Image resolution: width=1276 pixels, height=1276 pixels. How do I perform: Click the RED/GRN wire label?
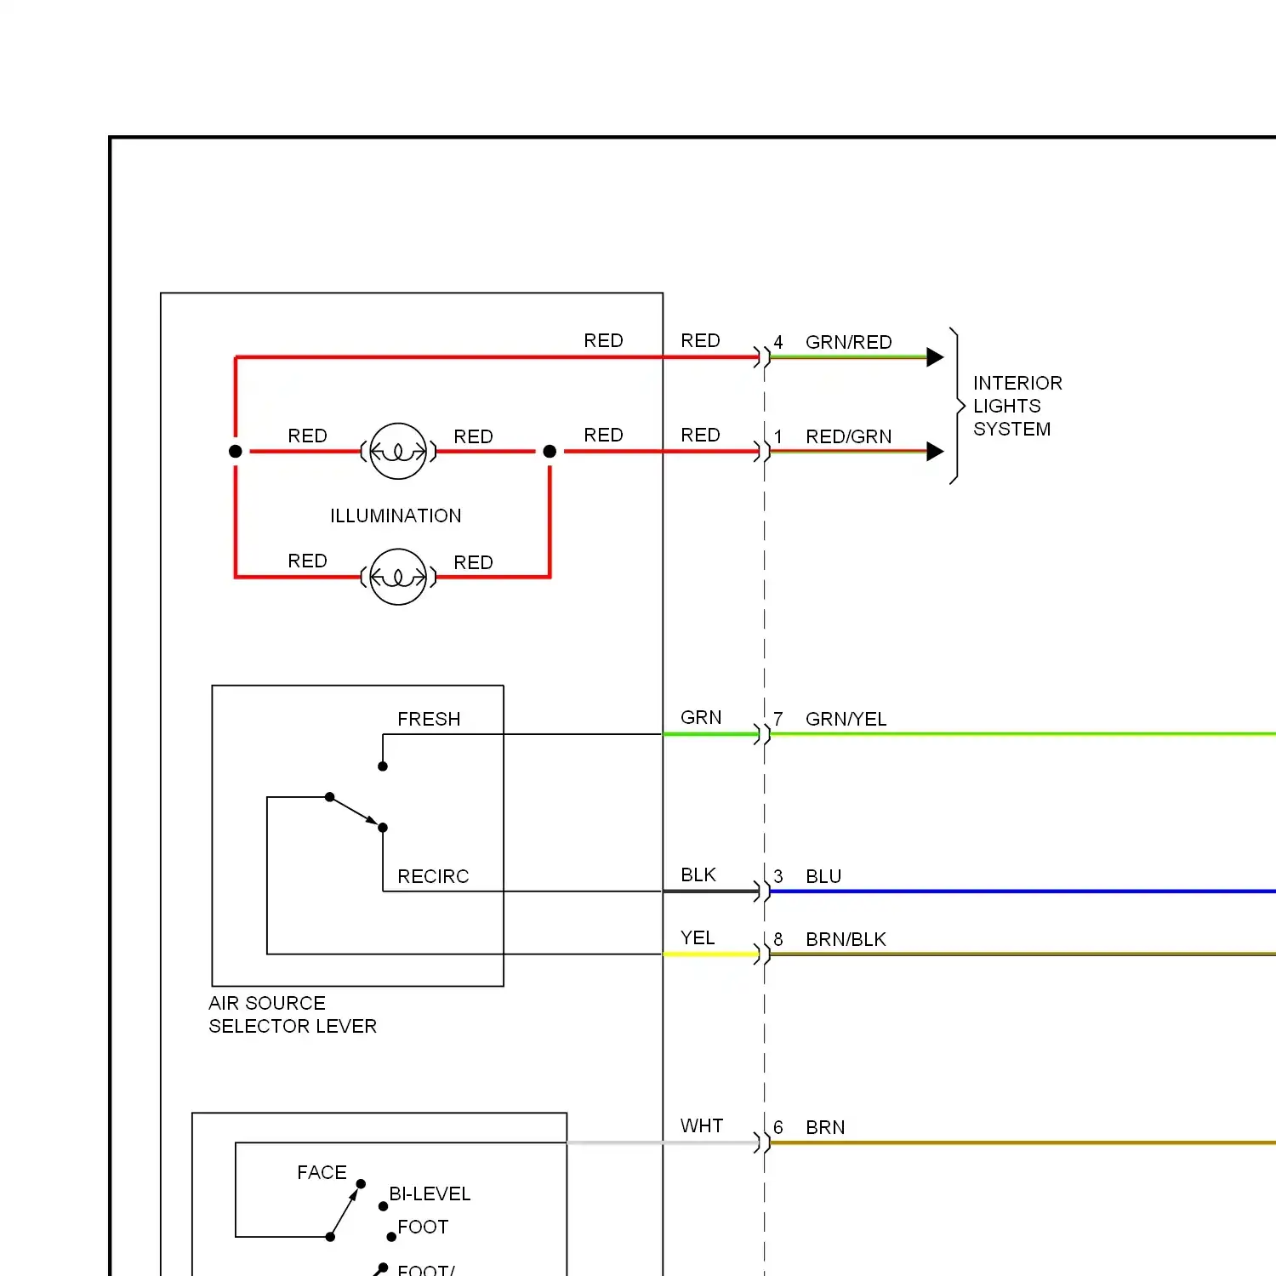point(848,436)
